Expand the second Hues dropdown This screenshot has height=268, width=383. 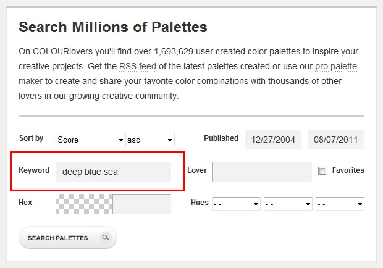click(x=288, y=204)
